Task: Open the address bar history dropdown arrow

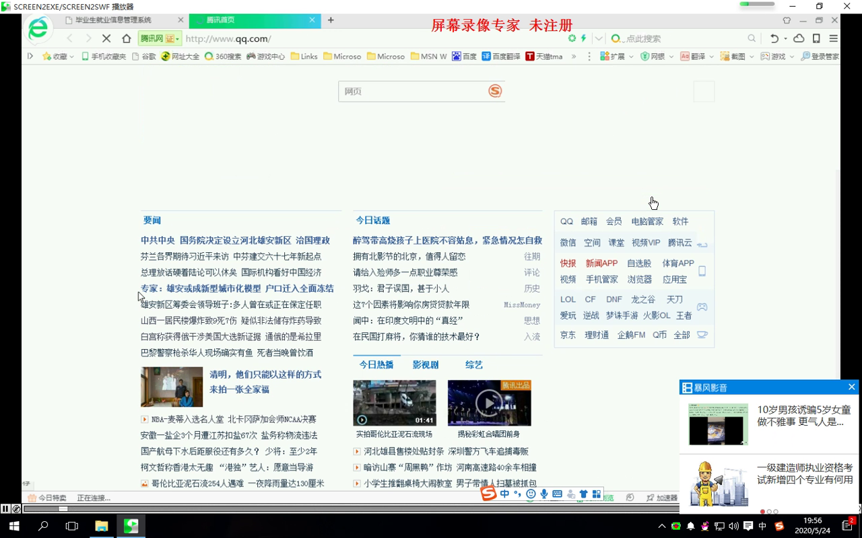Action: [598, 38]
